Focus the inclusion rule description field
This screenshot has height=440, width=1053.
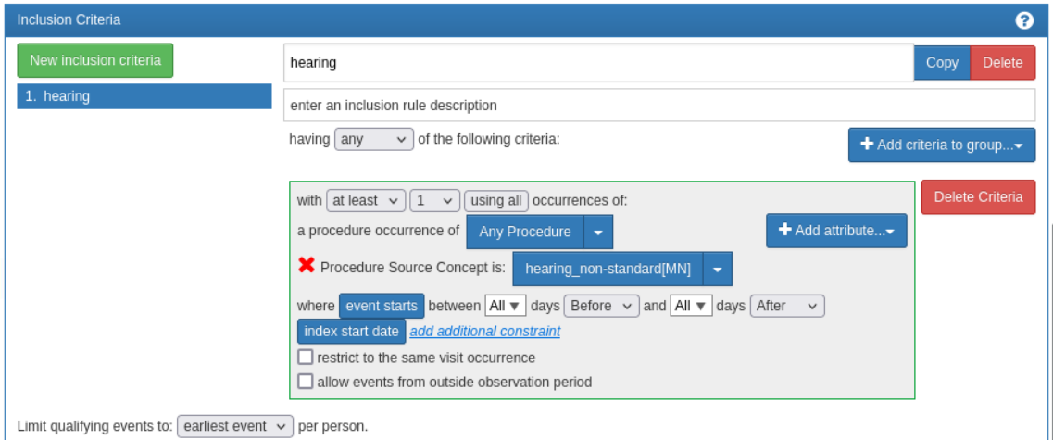point(659,106)
